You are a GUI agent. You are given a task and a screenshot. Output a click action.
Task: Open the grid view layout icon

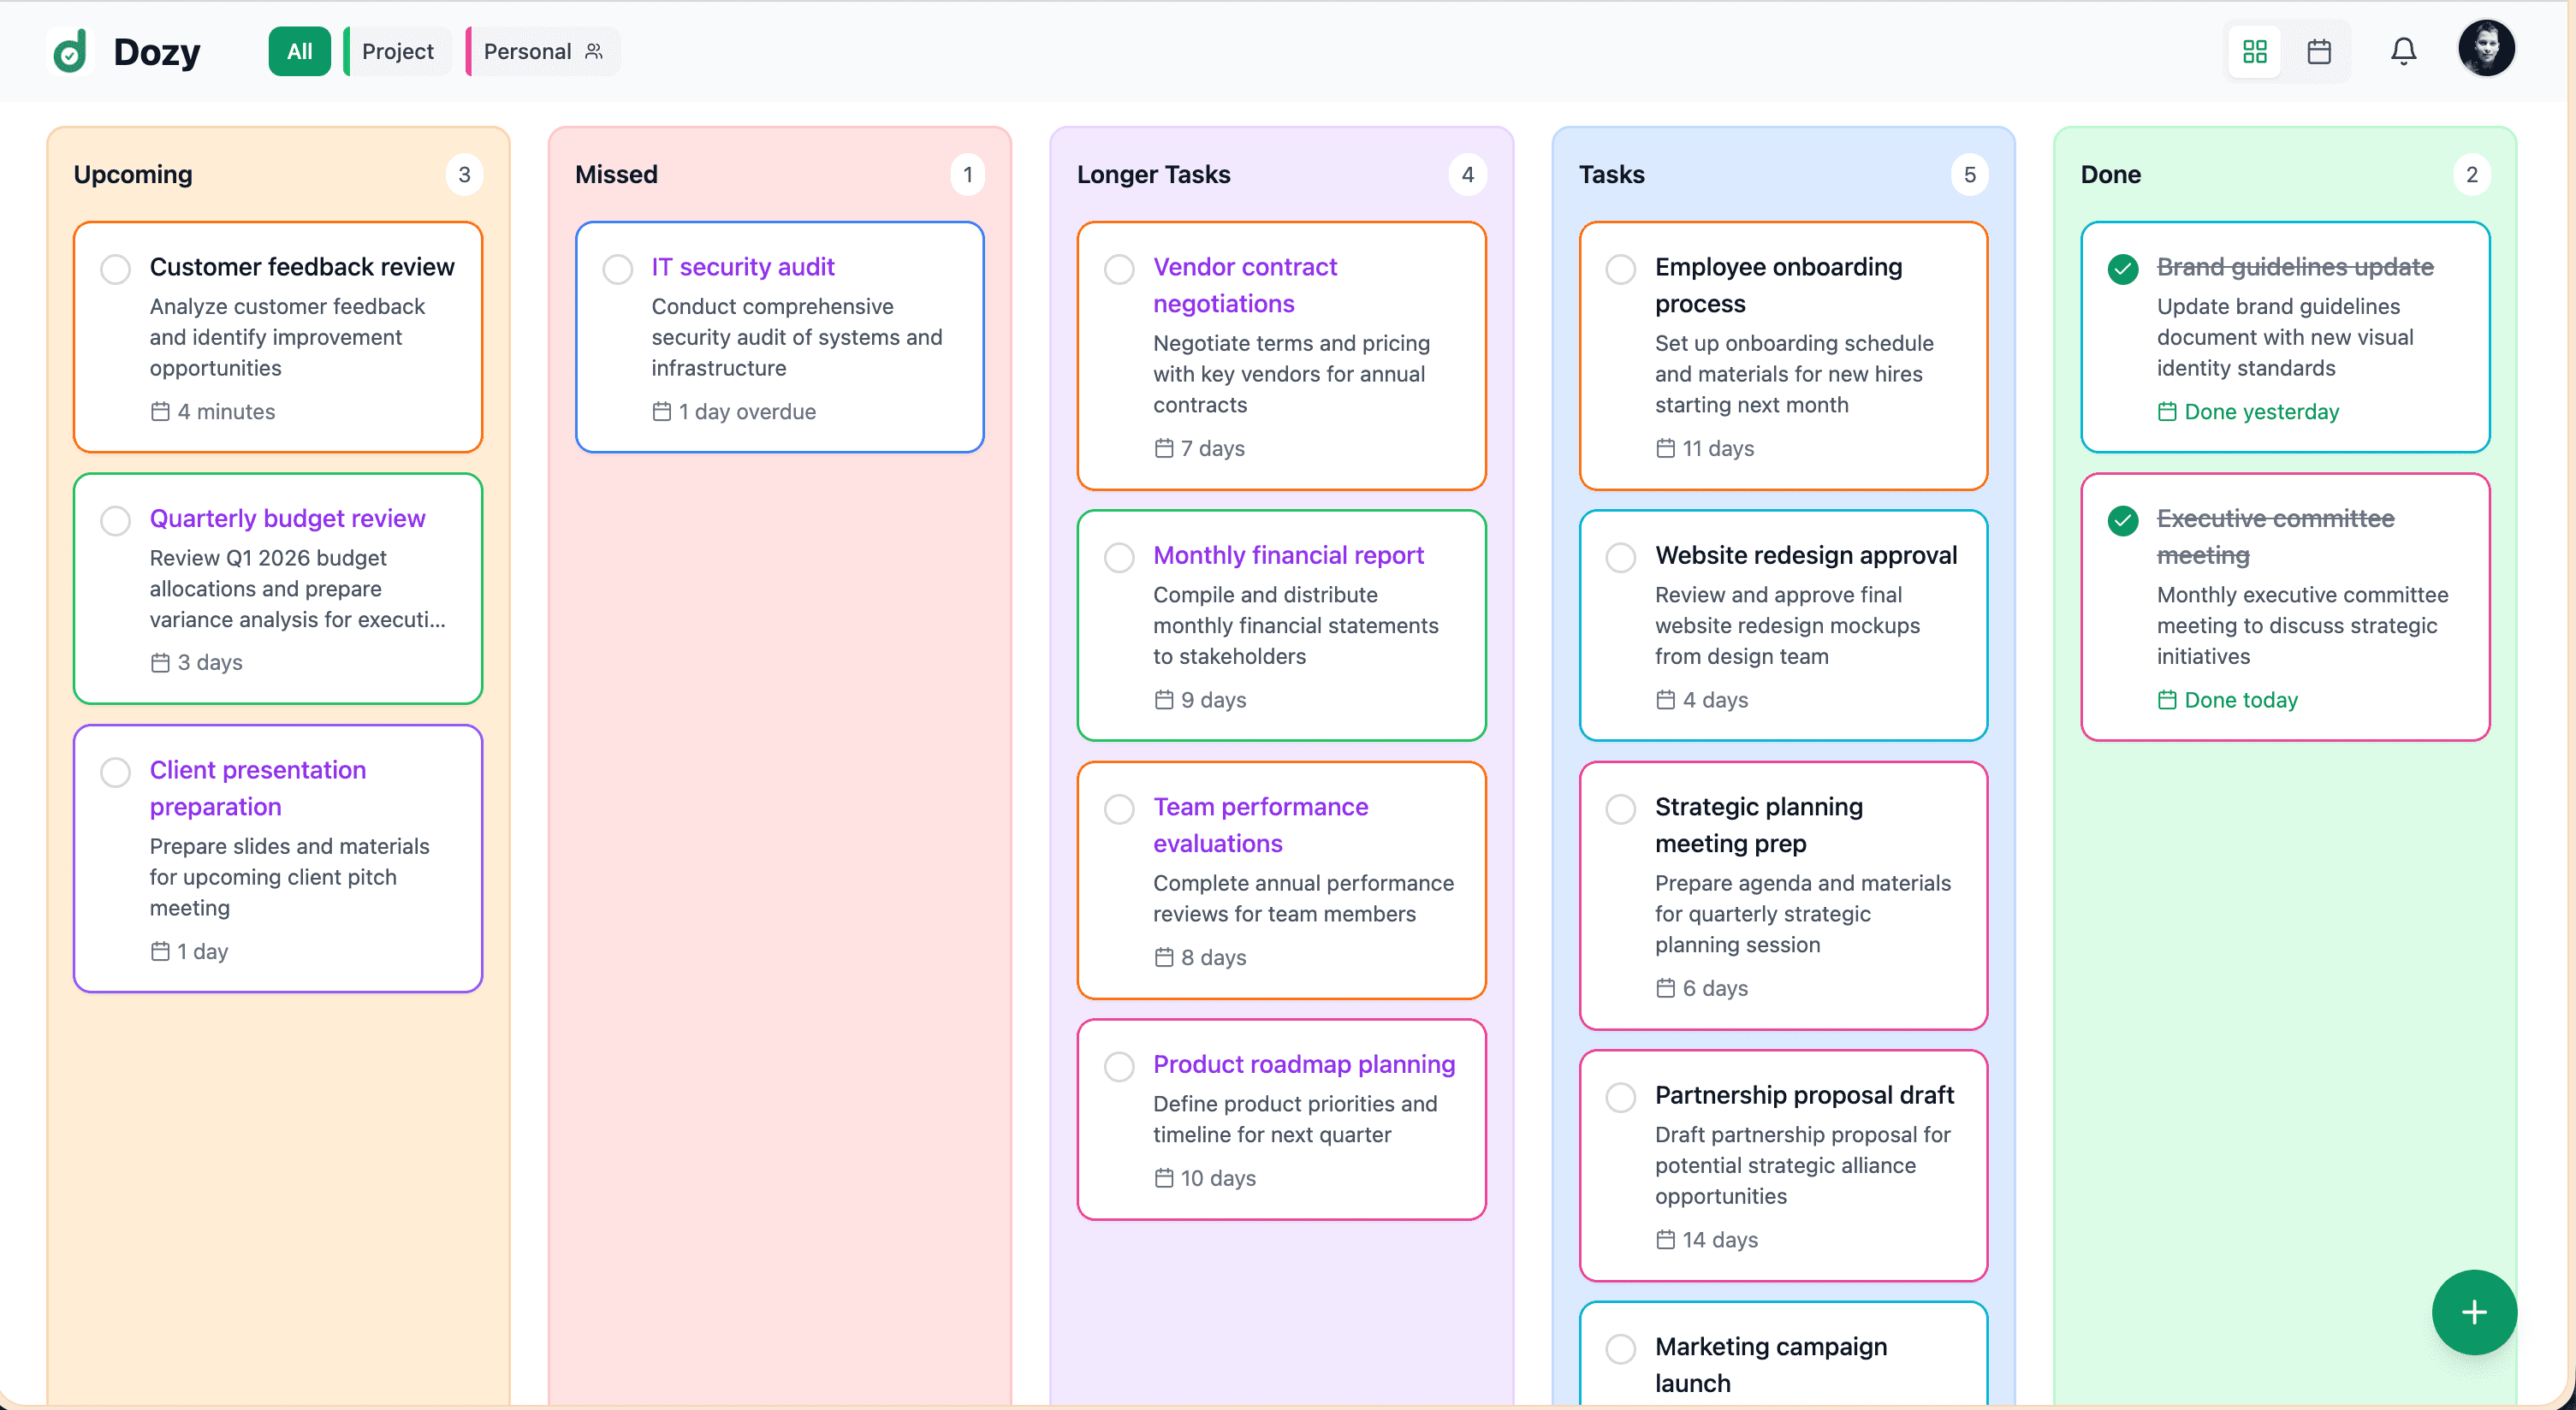click(2253, 51)
